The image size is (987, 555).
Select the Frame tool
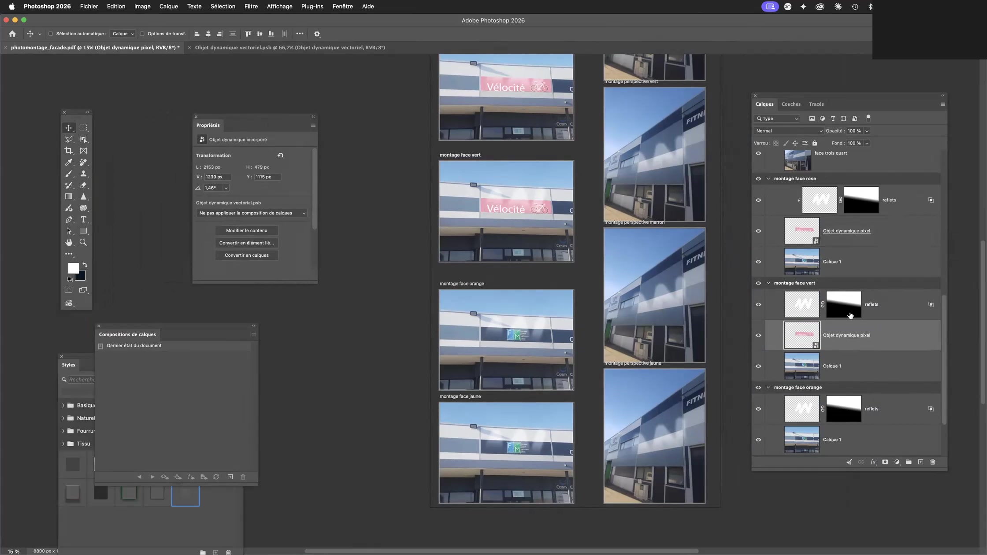[x=83, y=151]
